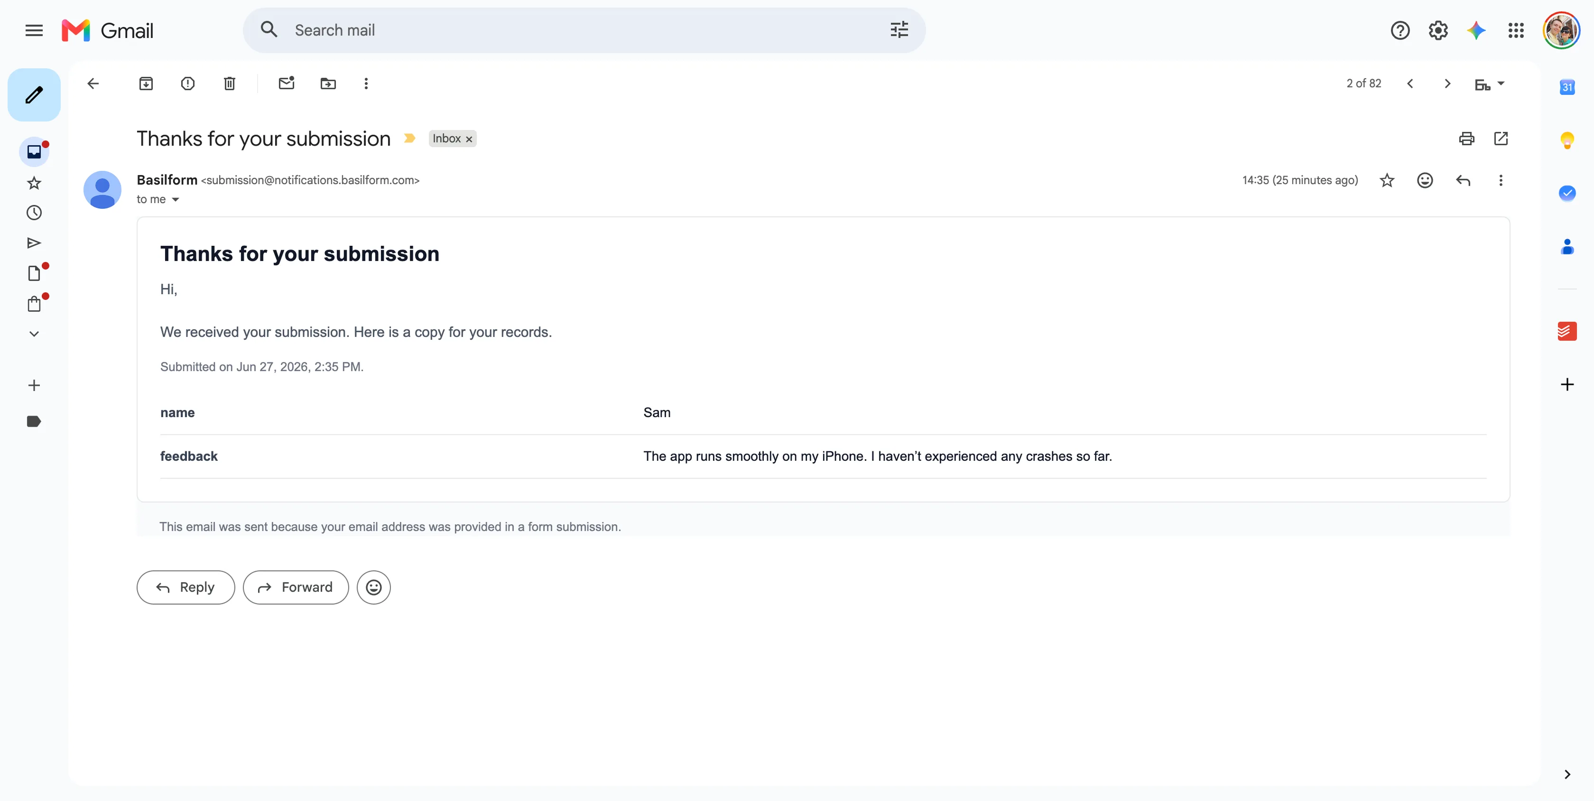Remove the Inbox label
The image size is (1594, 801).
click(469, 140)
